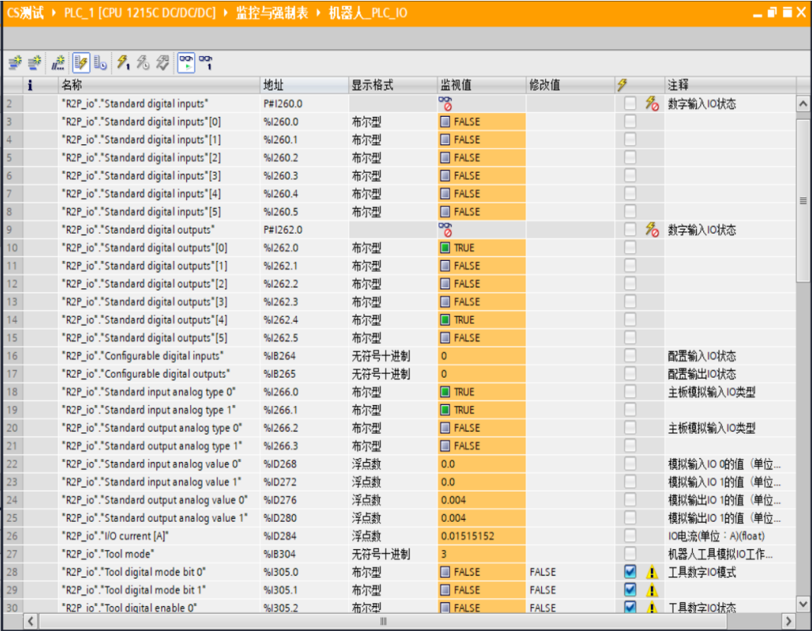Check modify checkbox for Standard digital outputs[0]
Image resolution: width=812 pixels, height=631 pixels.
pyautogui.click(x=630, y=248)
